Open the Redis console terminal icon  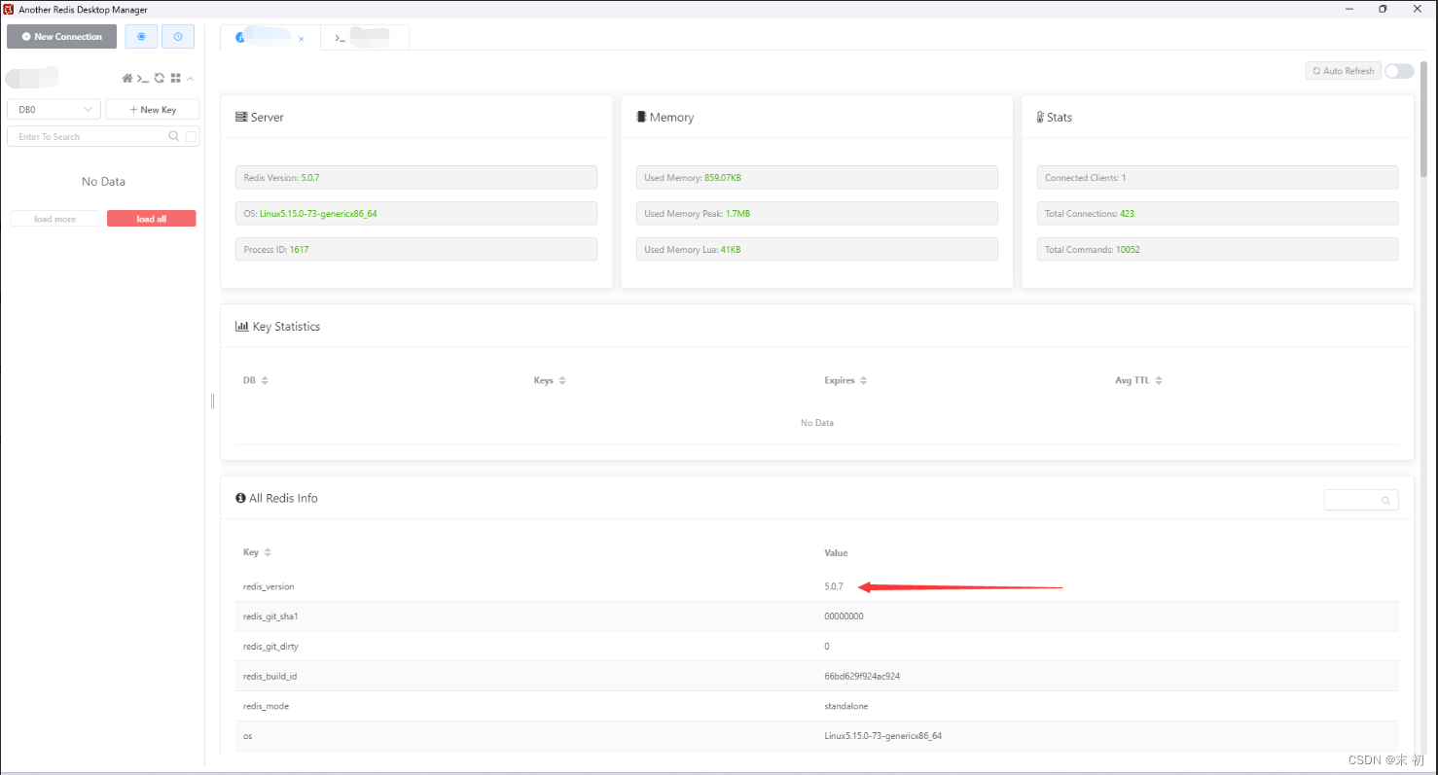tap(143, 78)
